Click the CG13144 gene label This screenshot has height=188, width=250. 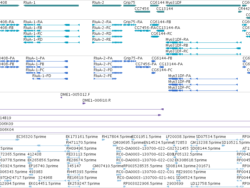pos(165,8)
